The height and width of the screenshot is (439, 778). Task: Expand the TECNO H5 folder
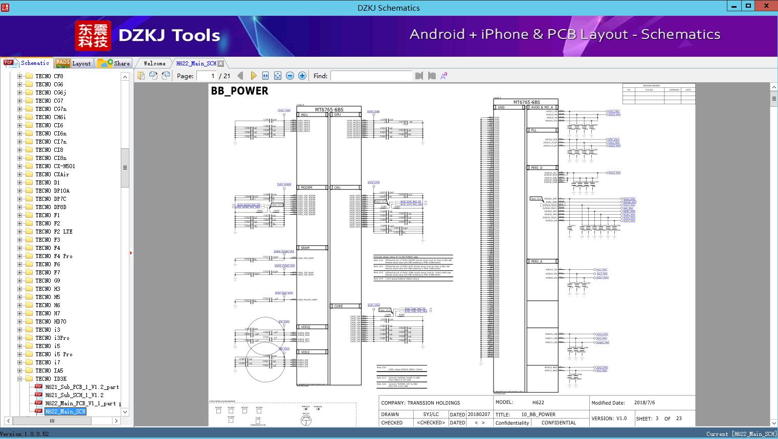coord(19,297)
